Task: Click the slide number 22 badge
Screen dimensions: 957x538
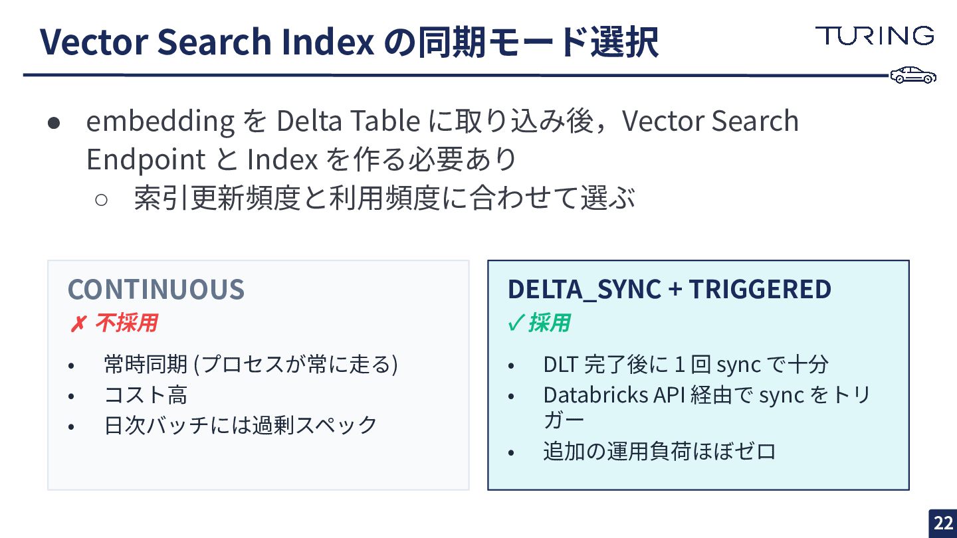Action: [943, 523]
